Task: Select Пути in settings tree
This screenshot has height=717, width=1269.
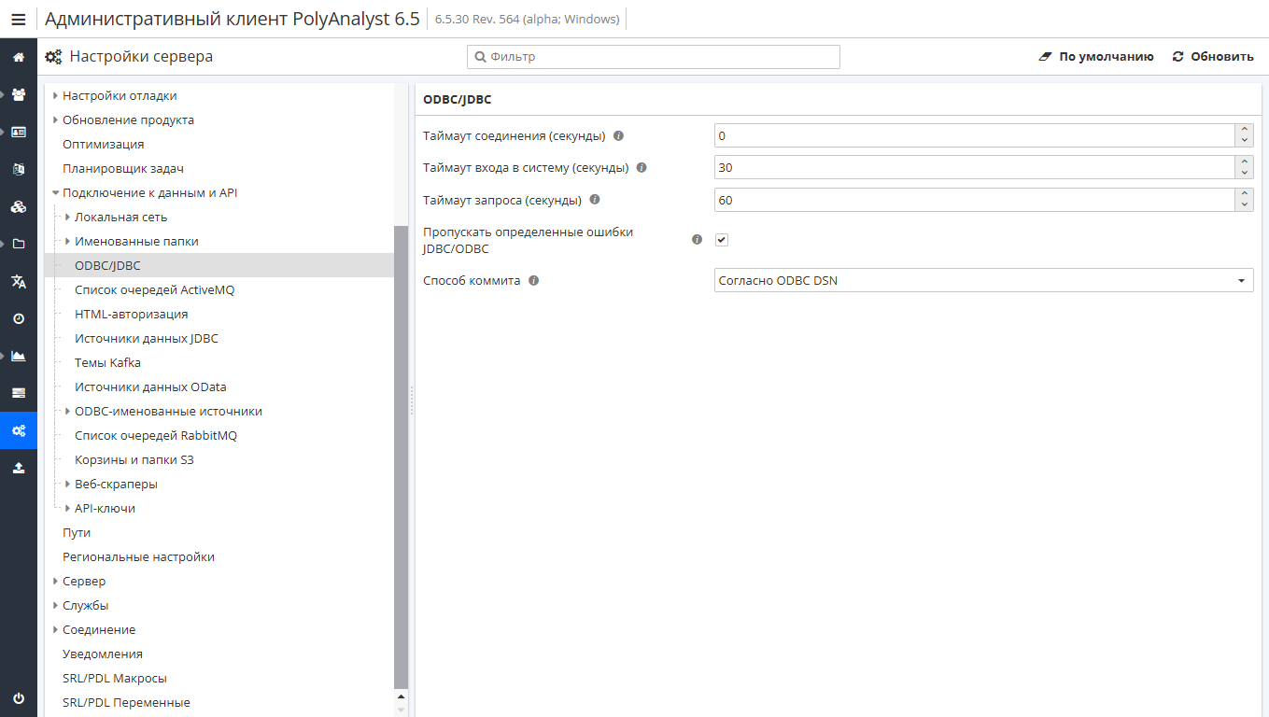Action: click(77, 532)
